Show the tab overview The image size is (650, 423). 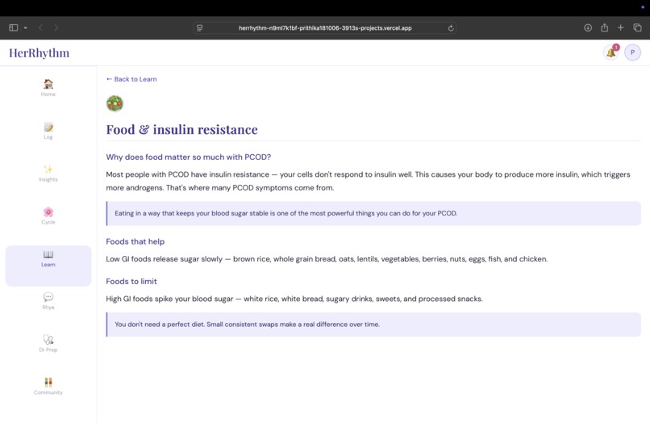pos(637,27)
